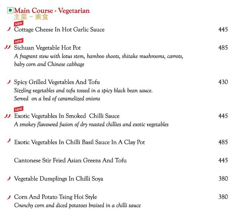Open Sichuan Vegetable Hot Pot item
The width and height of the screenshot is (236, 215).
(47, 48)
